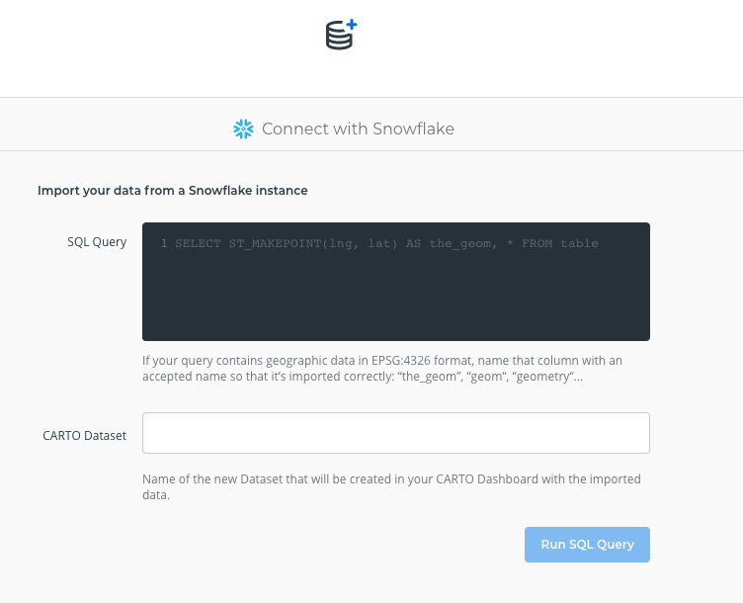Viewport: 743px width, 603px height.
Task: Click the "Connect with Snowflake" title
Action: point(357,129)
